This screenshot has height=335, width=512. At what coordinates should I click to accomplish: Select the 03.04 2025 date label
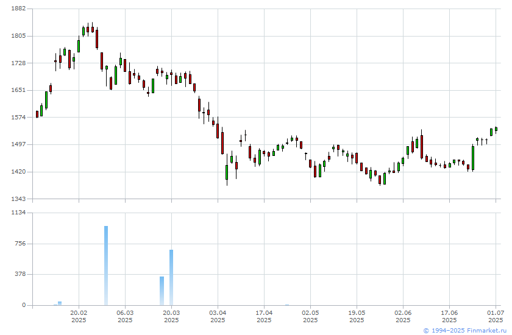pos(218,316)
